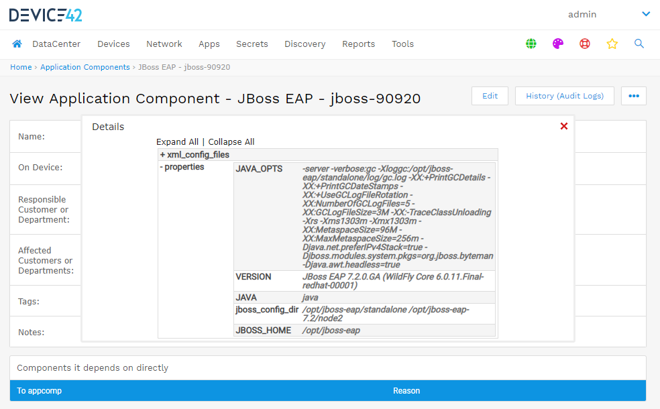The width and height of the screenshot is (660, 409).
Task: Click the JBoss EAP 7.2.0.GA version value
Action: 393,281
